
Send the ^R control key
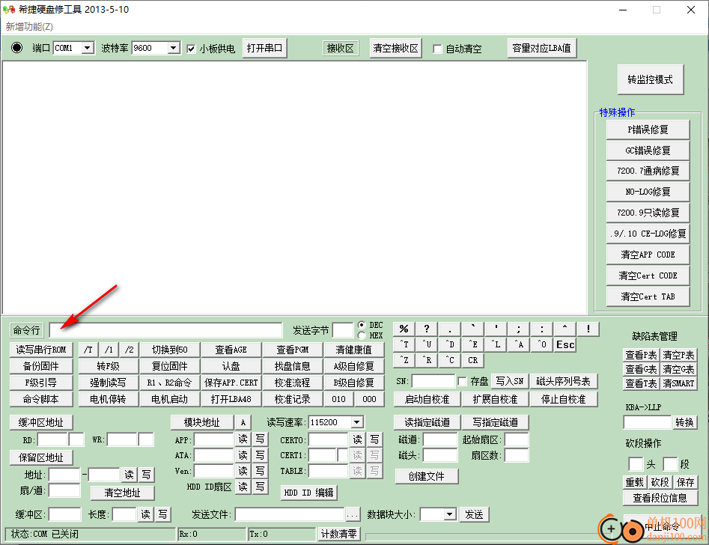point(427,361)
